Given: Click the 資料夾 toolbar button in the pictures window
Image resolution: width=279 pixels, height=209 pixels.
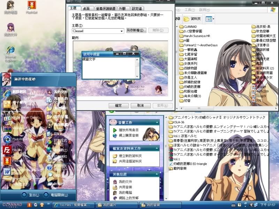Looking at the screenshot, I should [x=192, y=19].
